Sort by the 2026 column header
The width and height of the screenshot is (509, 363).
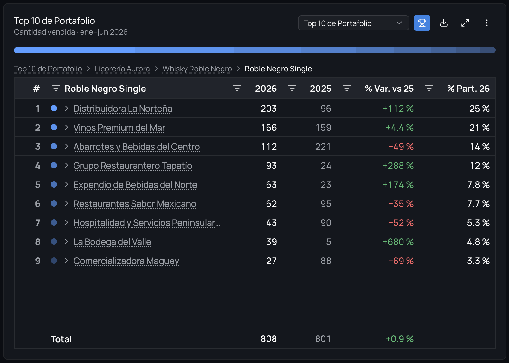[x=266, y=89]
